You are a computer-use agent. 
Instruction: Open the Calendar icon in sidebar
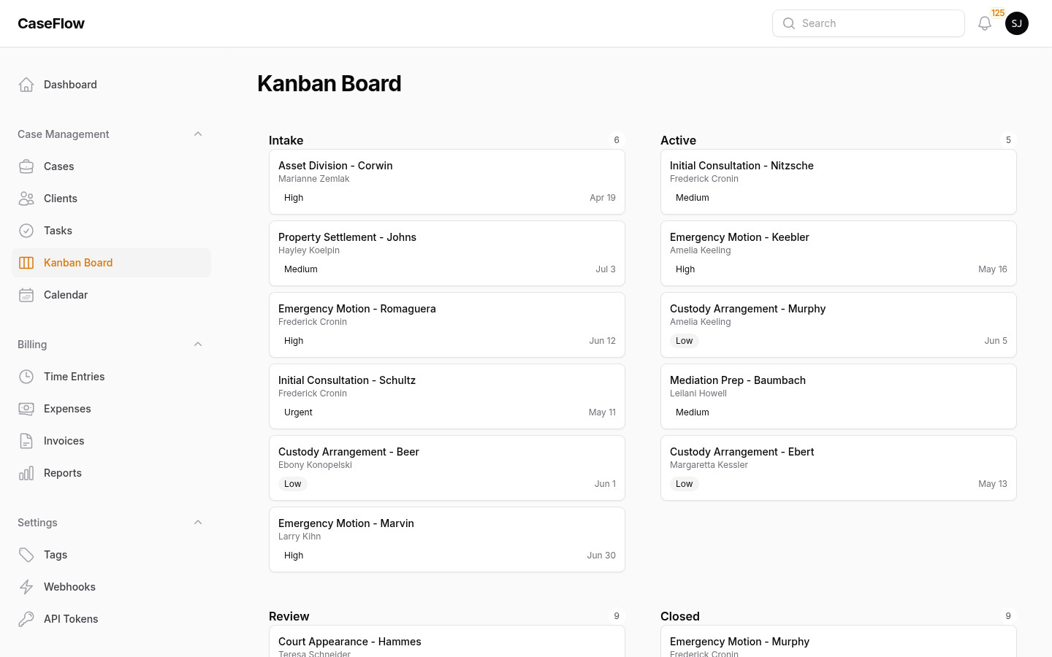pyautogui.click(x=26, y=295)
